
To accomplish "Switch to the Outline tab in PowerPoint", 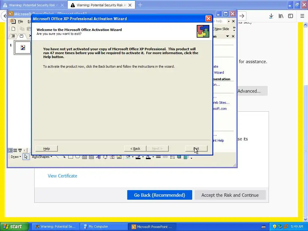I will 13,36.
